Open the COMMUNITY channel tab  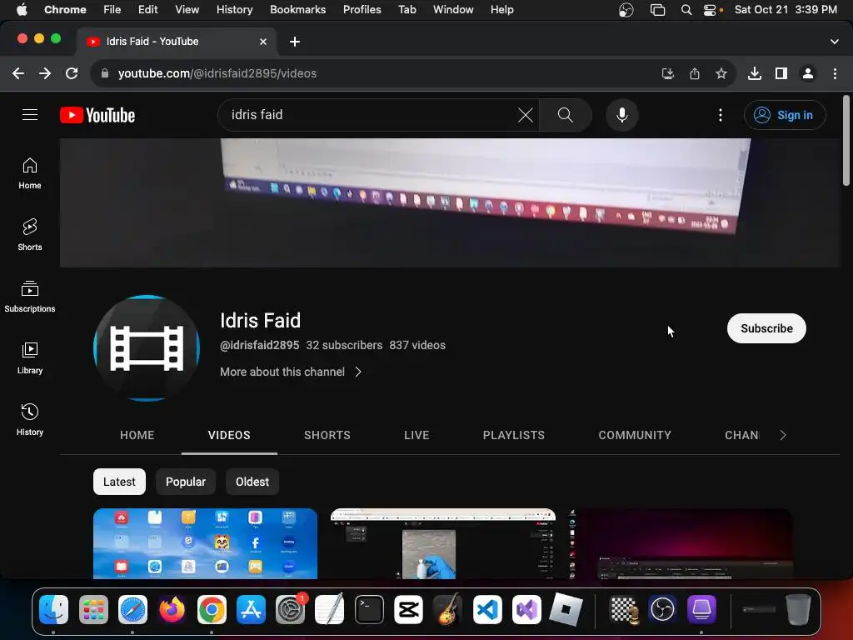point(635,435)
